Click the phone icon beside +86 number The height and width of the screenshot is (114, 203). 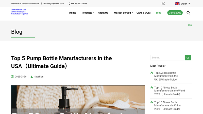[x=70, y=4]
